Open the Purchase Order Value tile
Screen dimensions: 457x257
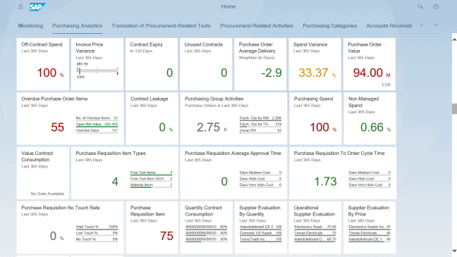click(x=370, y=64)
